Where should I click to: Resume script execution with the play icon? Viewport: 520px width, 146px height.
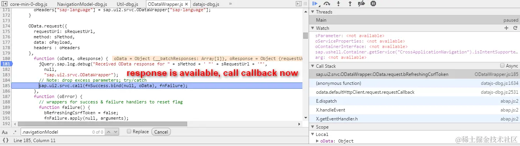(x=315, y=3)
